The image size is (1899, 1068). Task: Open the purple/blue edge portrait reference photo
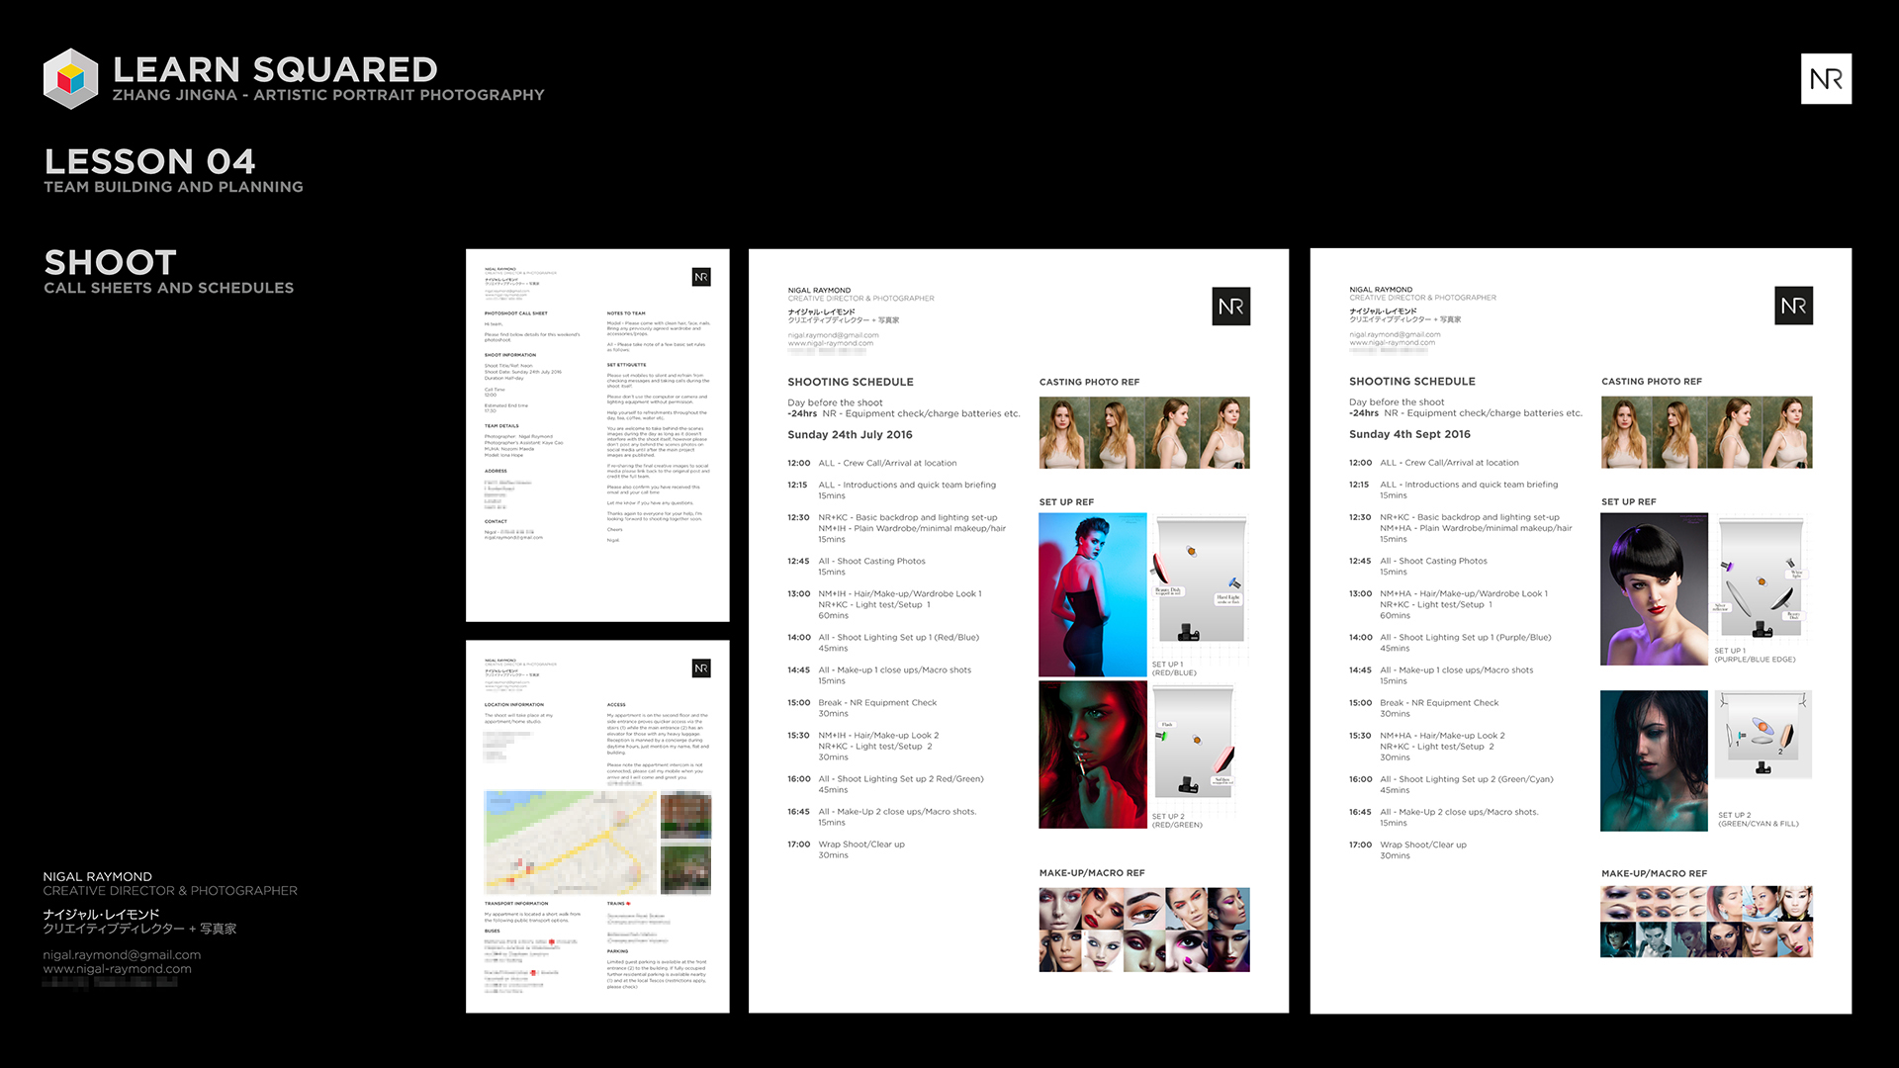point(1655,589)
